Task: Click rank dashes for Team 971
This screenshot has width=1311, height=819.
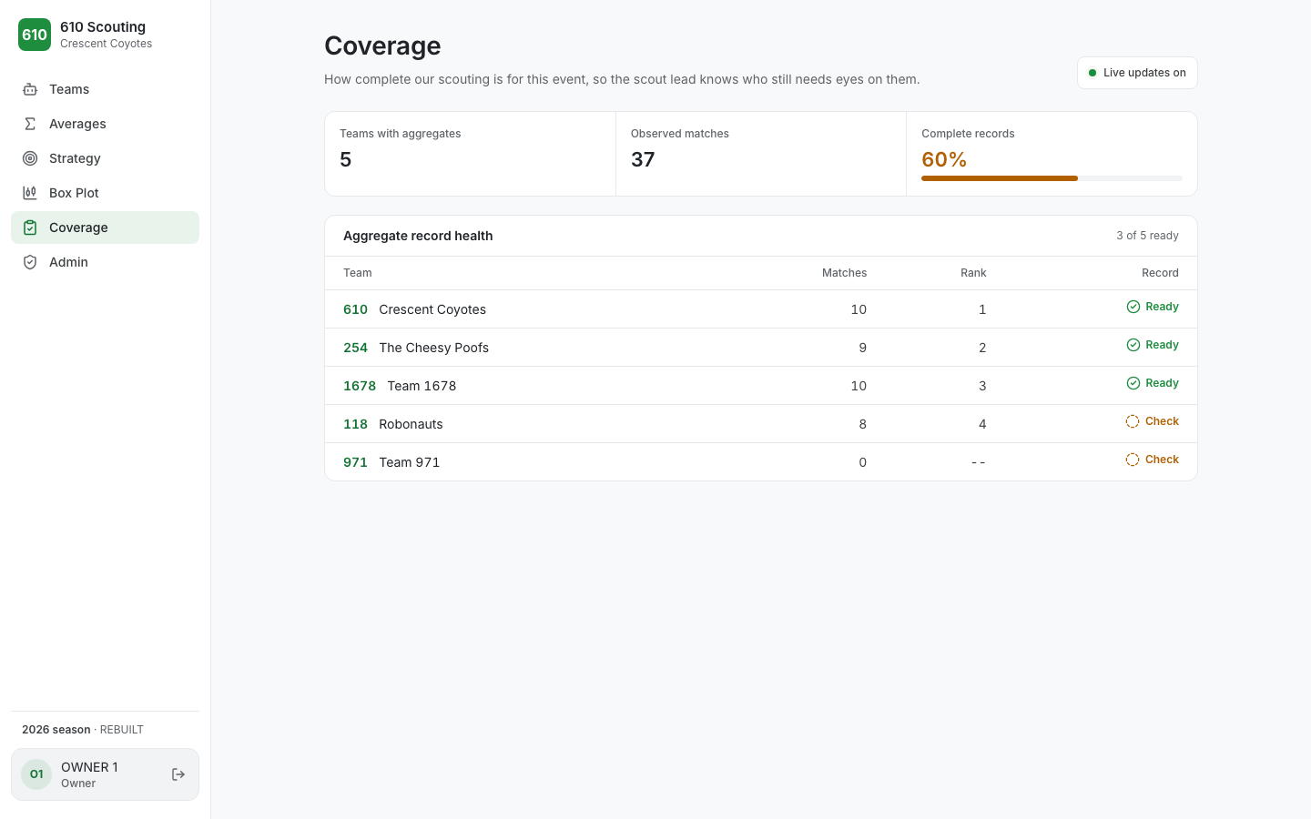Action: [978, 462]
